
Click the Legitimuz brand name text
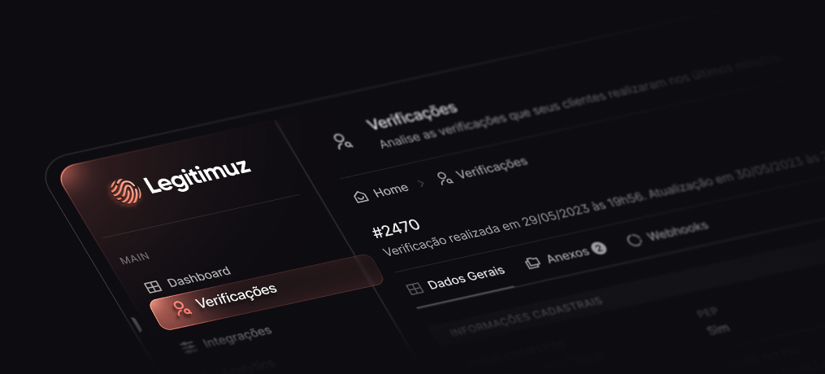click(198, 176)
